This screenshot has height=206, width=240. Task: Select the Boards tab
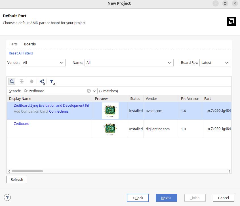point(30,44)
